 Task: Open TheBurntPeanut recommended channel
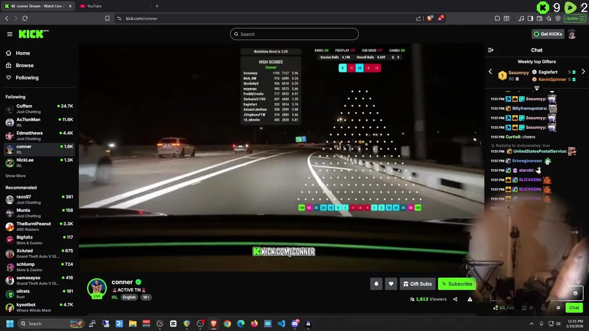click(39, 227)
